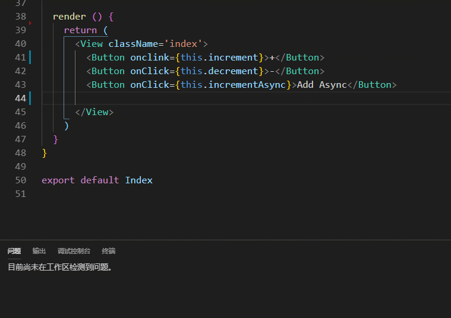Open the 调试控制台 panel tab
This screenshot has width=451, height=318.
pyautogui.click(x=74, y=251)
